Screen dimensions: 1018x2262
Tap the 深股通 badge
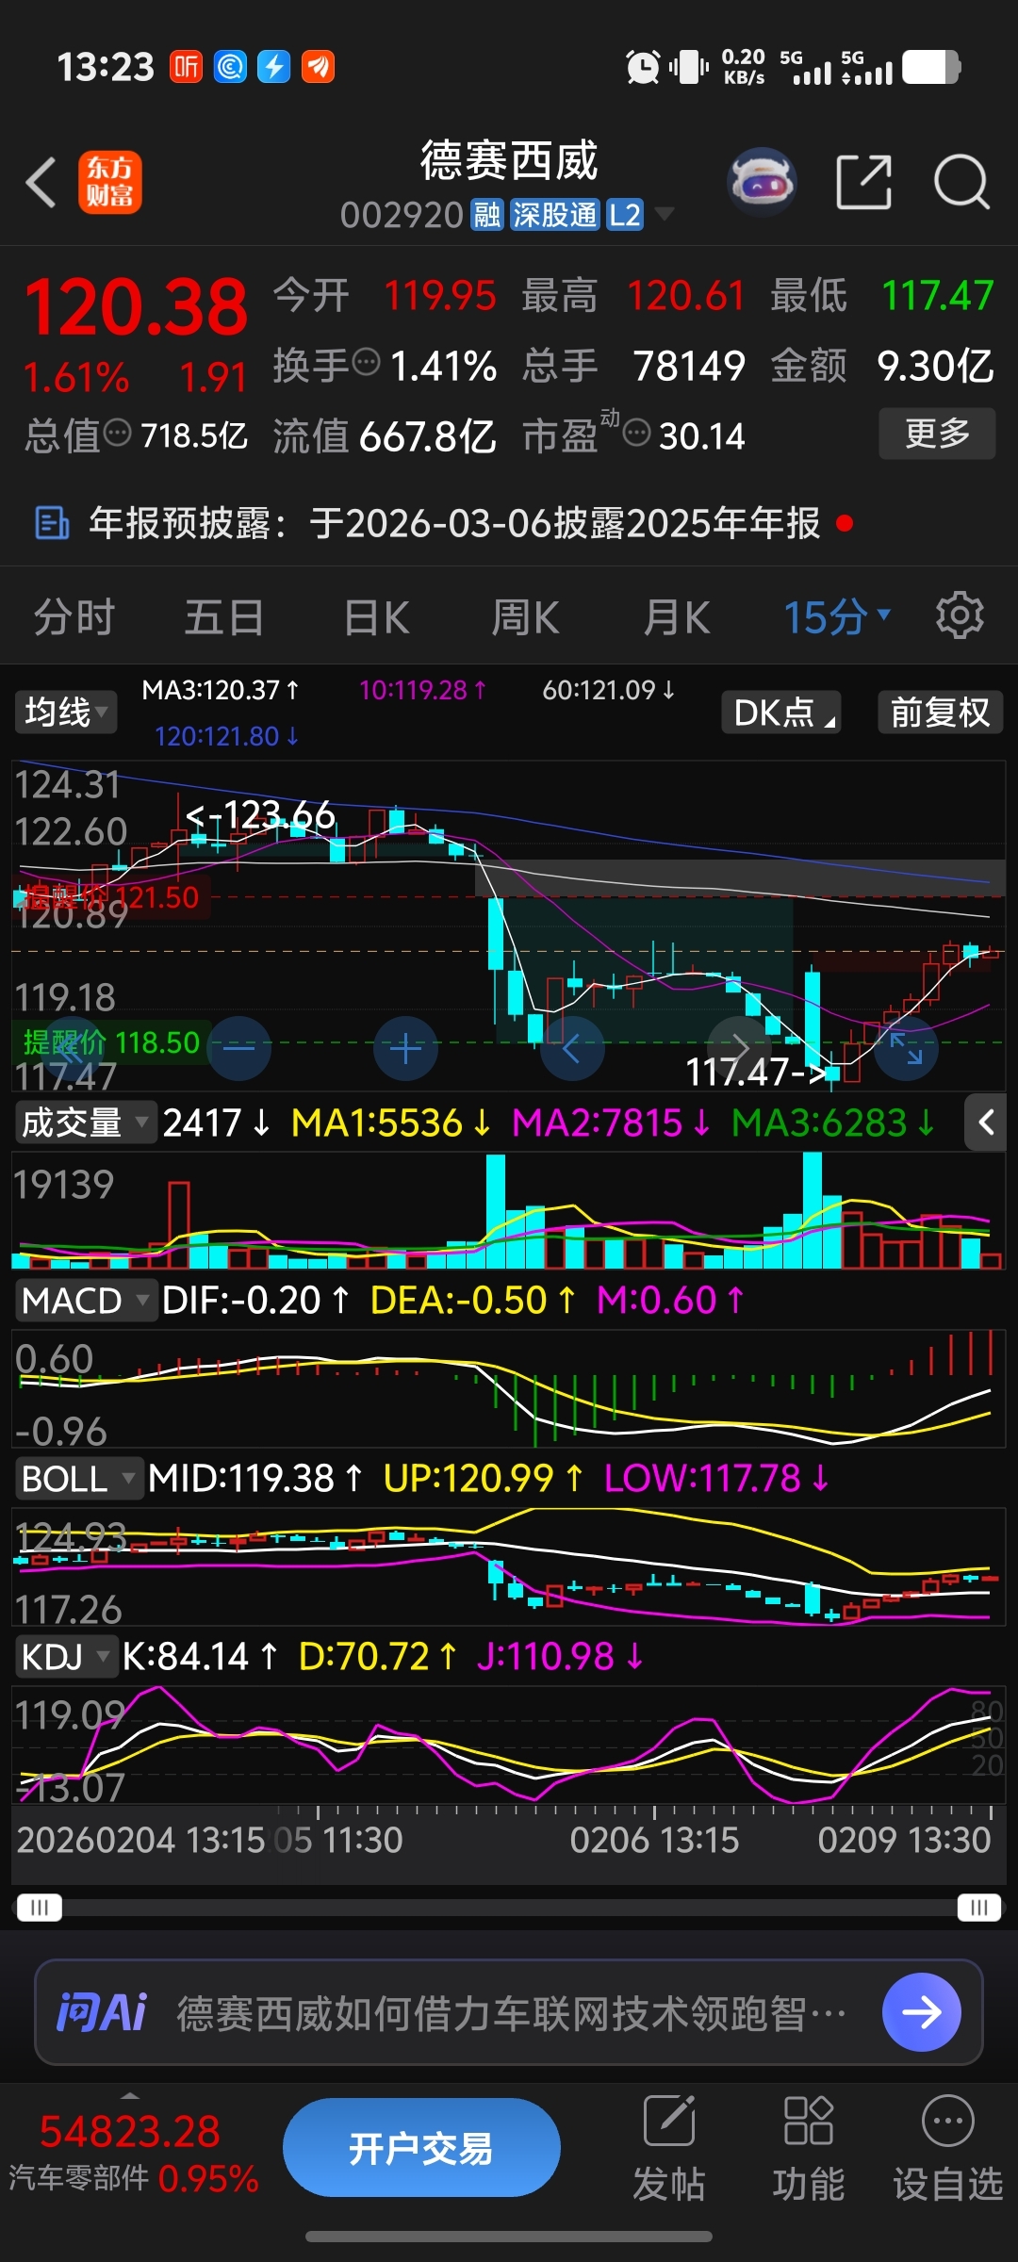pyautogui.click(x=554, y=215)
